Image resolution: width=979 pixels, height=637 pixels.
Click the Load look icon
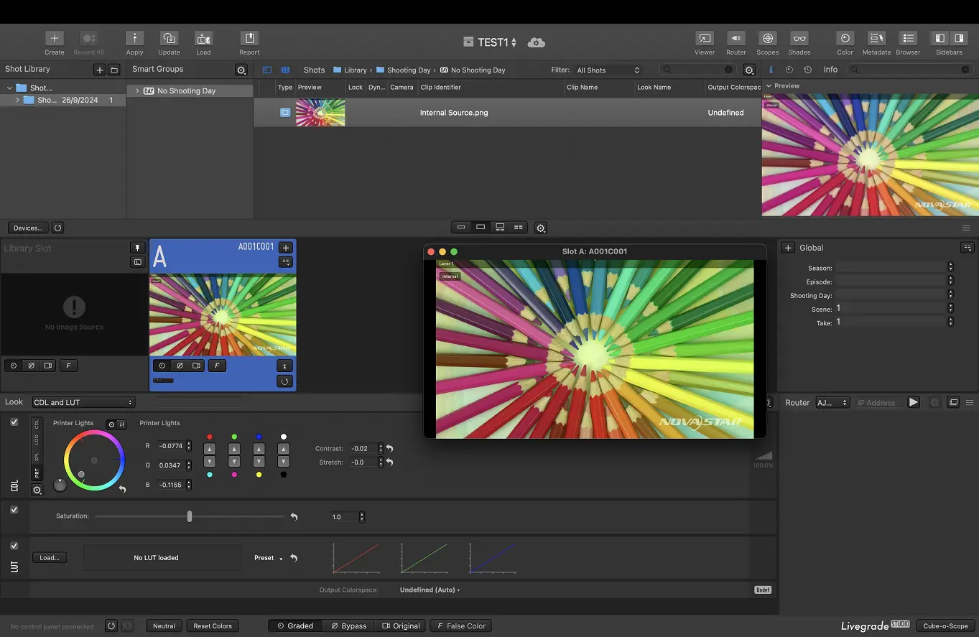[204, 39]
